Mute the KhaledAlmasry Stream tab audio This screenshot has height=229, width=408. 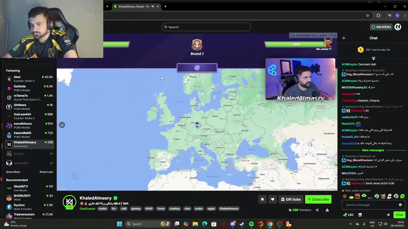click(x=153, y=6)
